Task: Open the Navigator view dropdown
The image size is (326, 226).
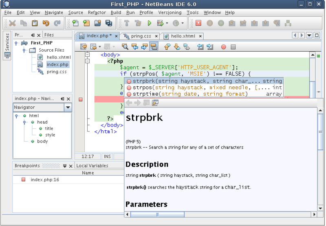Action: coord(68,108)
